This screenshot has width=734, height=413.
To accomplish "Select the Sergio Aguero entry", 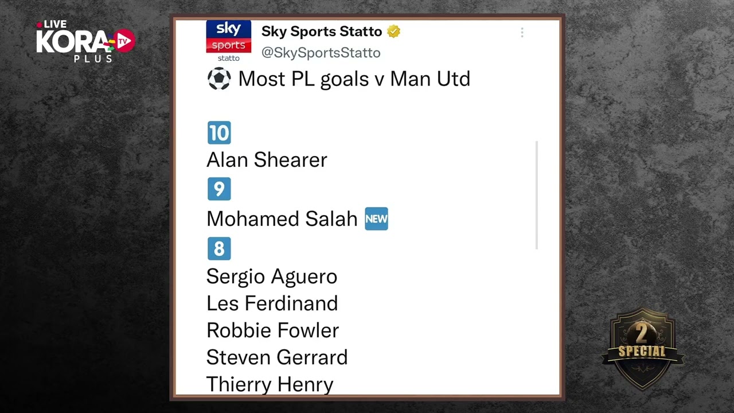I will click(272, 276).
